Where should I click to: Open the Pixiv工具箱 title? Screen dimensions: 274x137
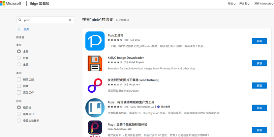click(x=115, y=35)
